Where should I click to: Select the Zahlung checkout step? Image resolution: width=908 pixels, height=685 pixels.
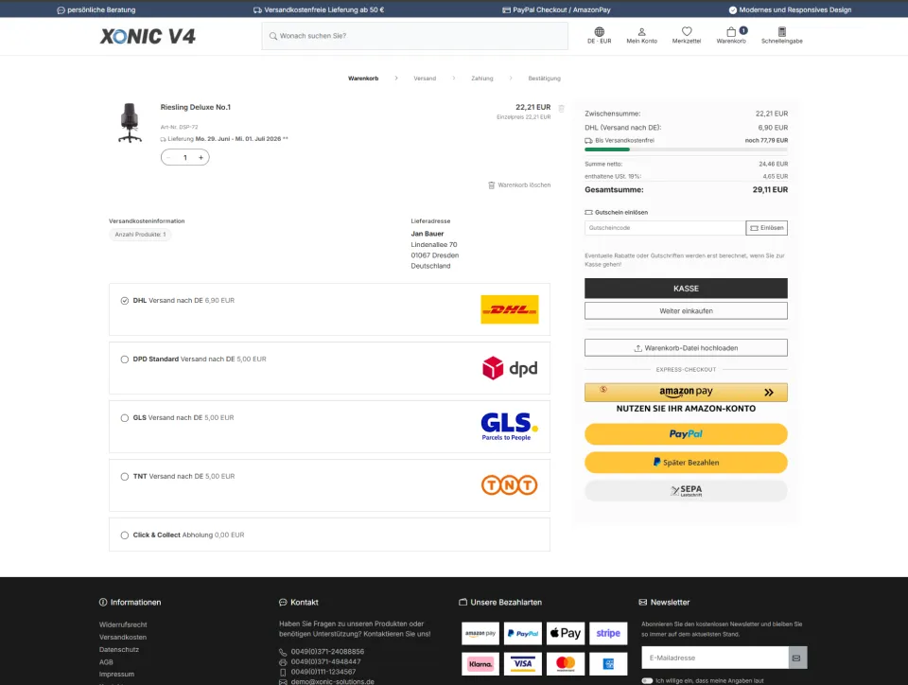[481, 79]
